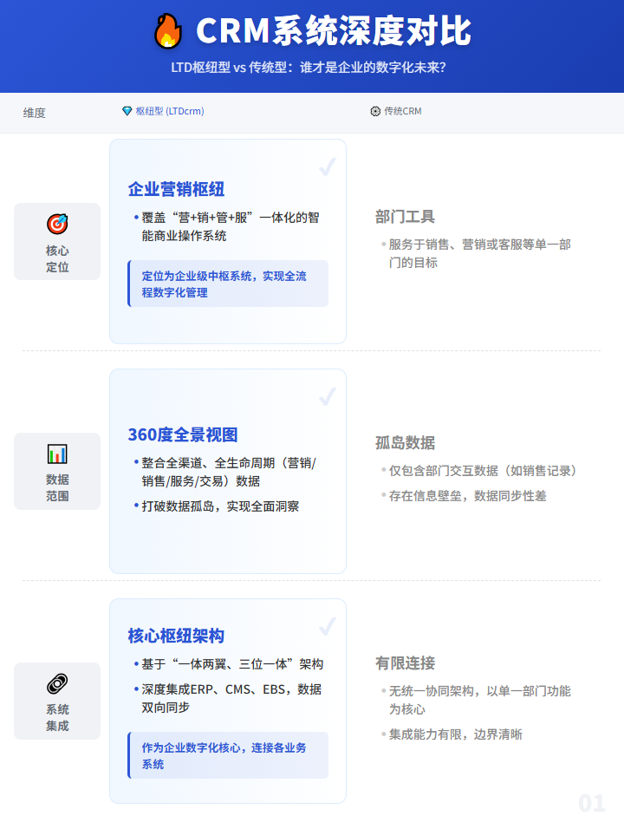Select the target icon above 核心定位
Image resolution: width=624 pixels, height=829 pixels.
[x=57, y=224]
